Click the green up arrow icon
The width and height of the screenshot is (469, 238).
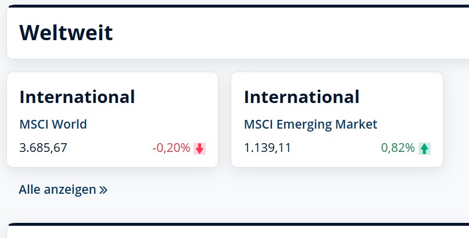point(424,148)
